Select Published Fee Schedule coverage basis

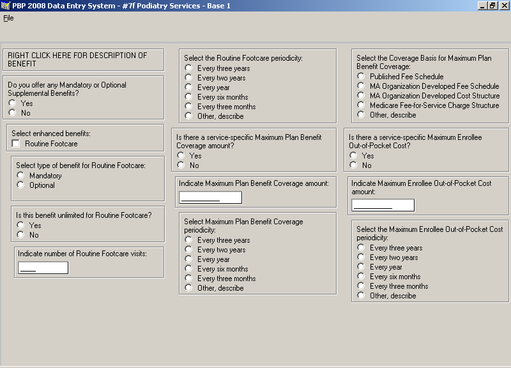point(361,76)
